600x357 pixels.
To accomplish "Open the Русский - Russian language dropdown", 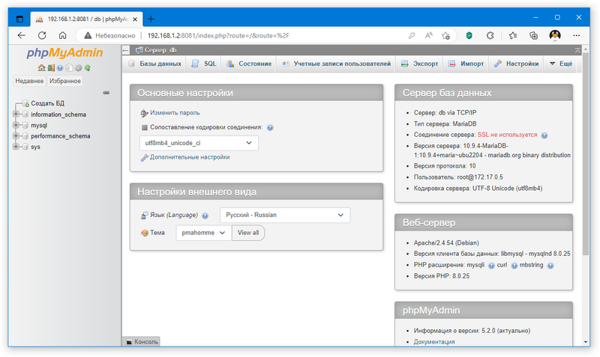I will click(x=285, y=216).
